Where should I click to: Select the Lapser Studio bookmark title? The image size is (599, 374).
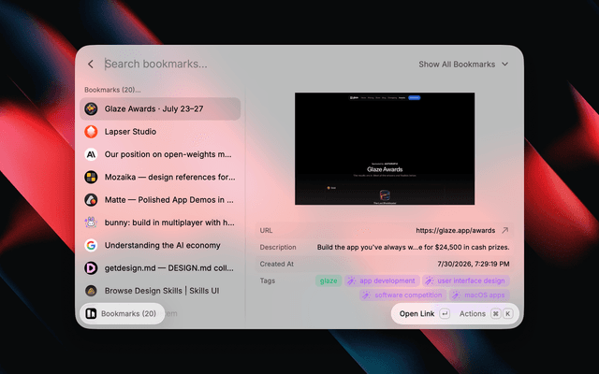[x=130, y=132]
